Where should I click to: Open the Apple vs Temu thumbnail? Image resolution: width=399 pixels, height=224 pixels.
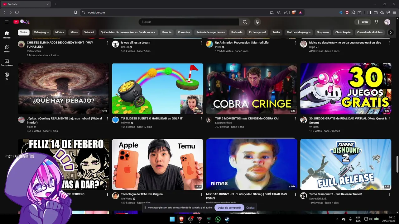[157, 164]
